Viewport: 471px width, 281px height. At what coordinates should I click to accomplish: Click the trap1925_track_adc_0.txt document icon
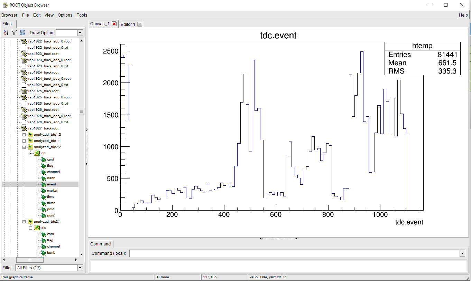click(24, 104)
